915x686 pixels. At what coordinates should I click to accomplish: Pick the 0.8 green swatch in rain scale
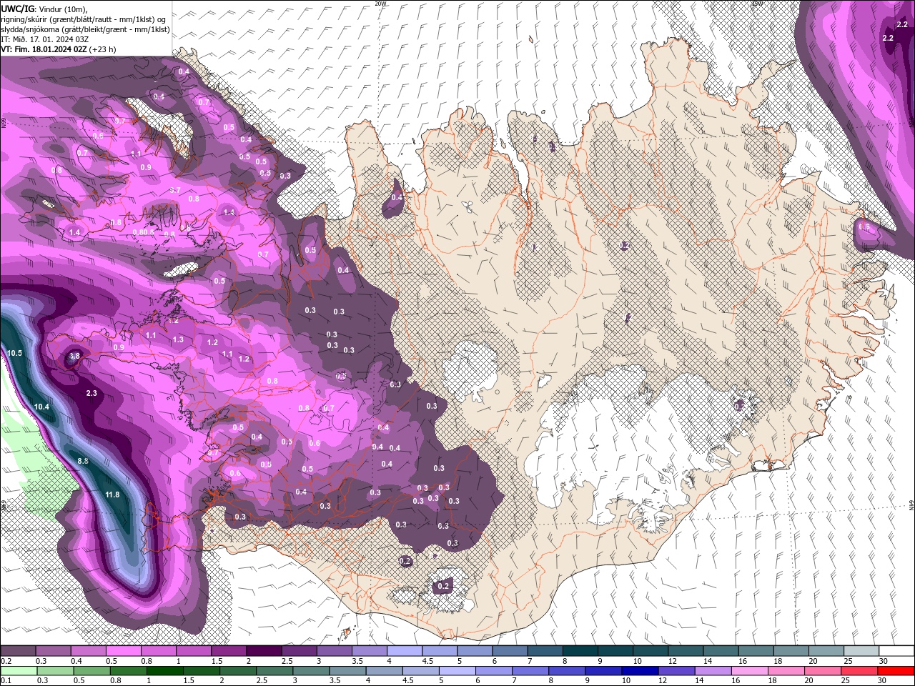(x=129, y=671)
